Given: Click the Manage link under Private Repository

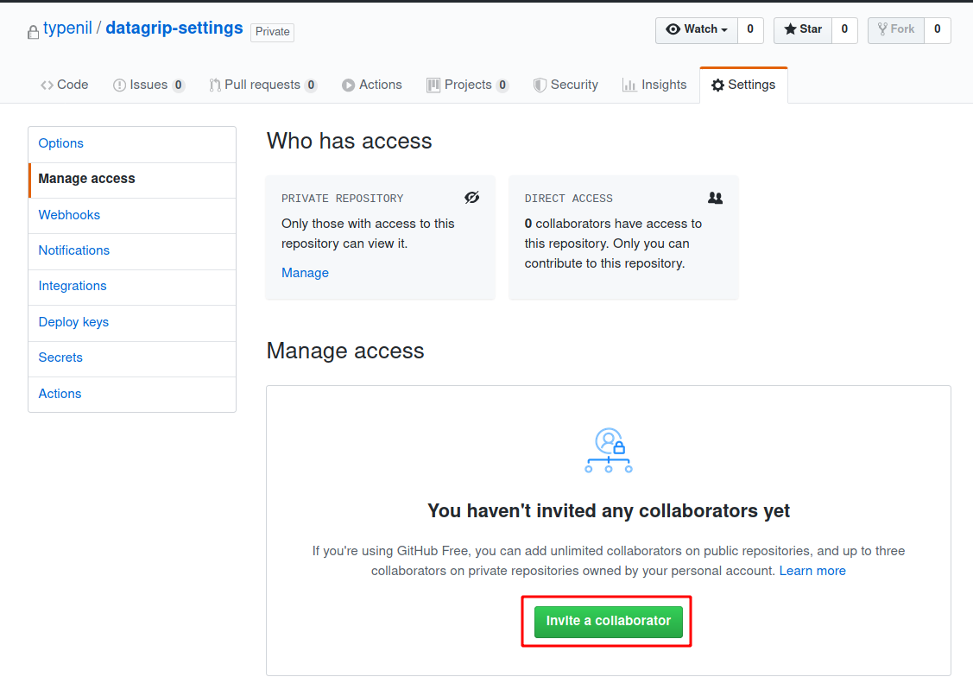Looking at the screenshot, I should [x=305, y=273].
